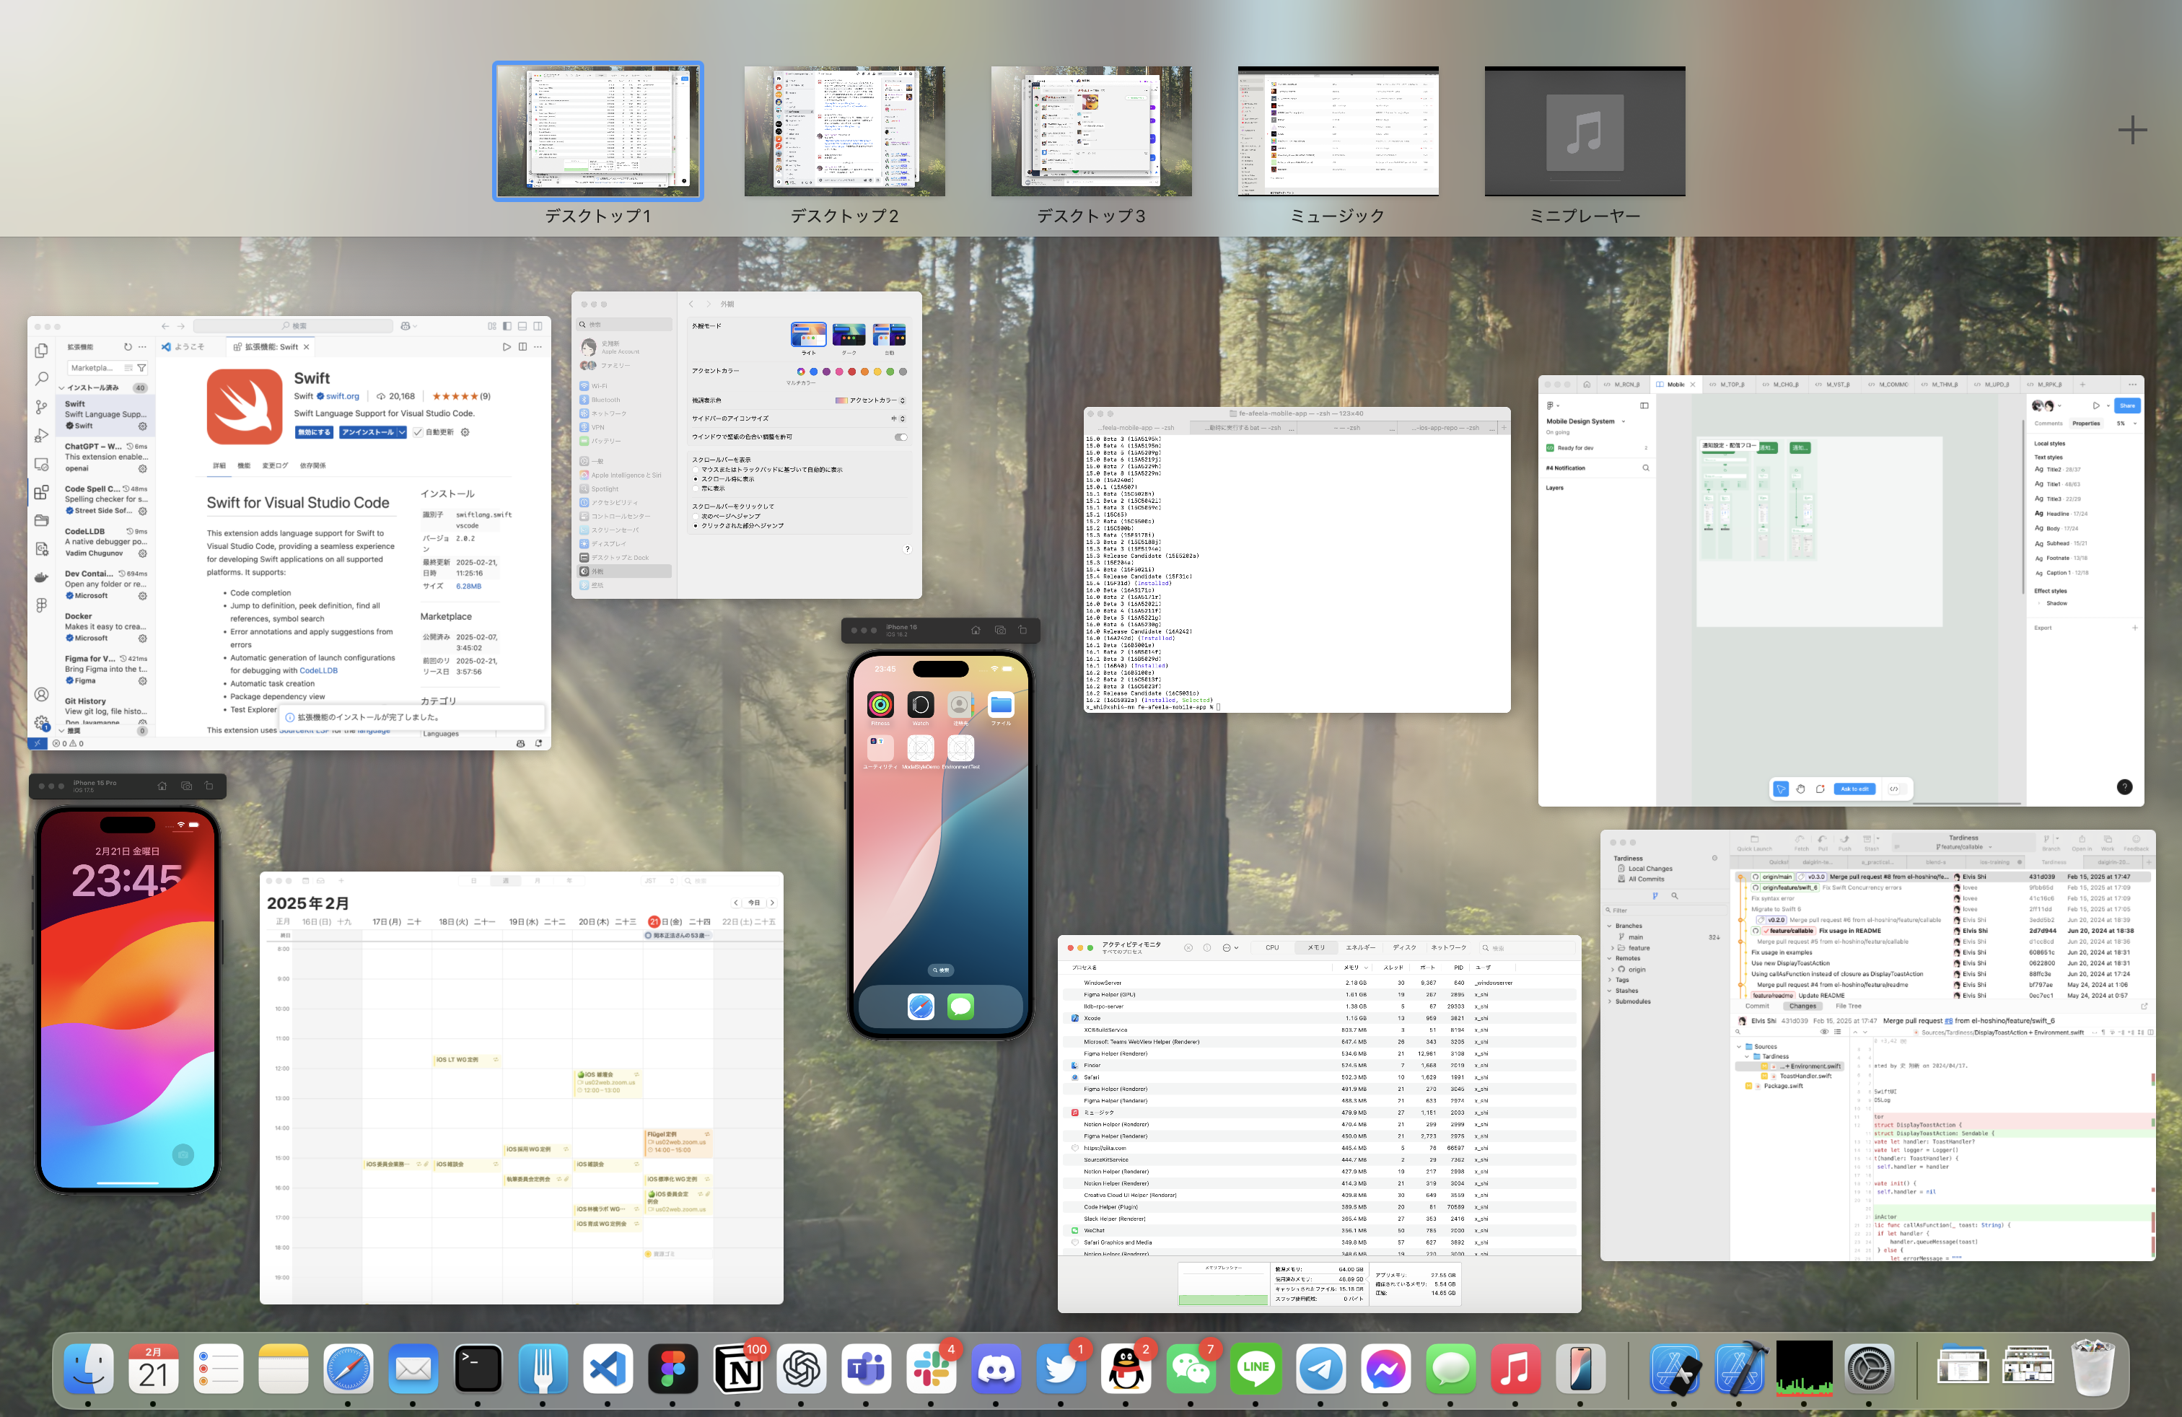
Task: Open the sidebar icon size dropdown
Action: tap(903, 420)
